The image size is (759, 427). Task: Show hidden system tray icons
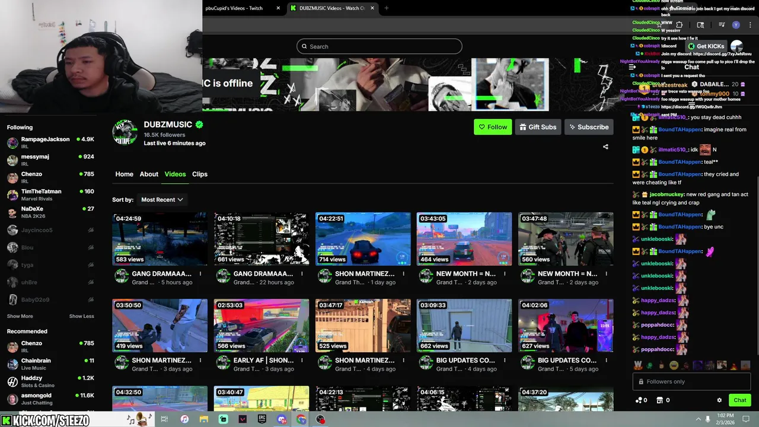(699, 419)
